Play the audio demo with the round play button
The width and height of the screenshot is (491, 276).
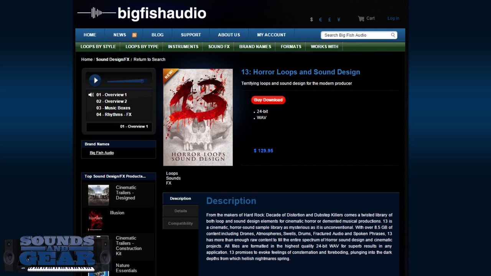pyautogui.click(x=95, y=80)
